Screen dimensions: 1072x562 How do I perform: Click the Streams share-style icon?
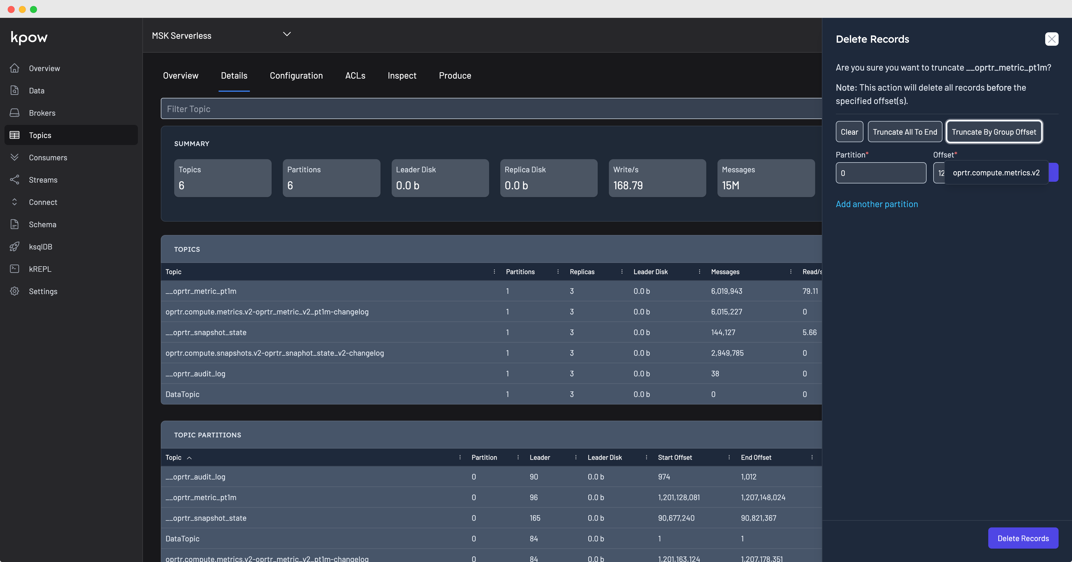(x=15, y=180)
